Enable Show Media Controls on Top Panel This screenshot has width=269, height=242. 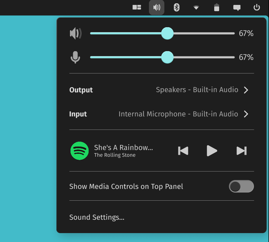coord(241,187)
